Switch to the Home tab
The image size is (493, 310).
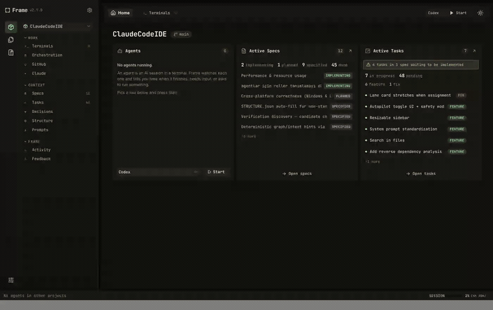[x=121, y=13]
